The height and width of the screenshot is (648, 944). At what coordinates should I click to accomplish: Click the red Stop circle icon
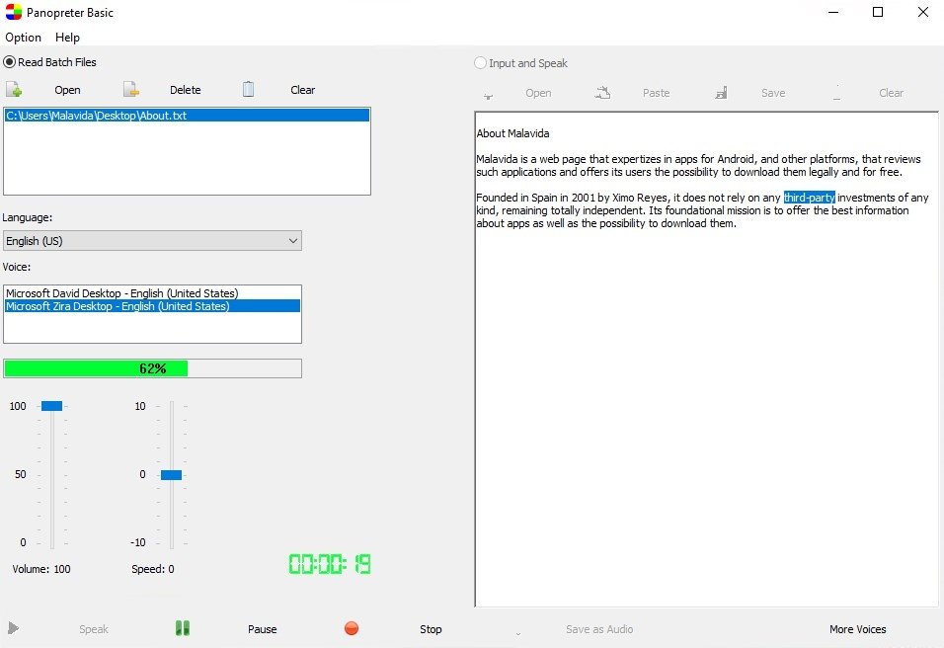pos(352,628)
